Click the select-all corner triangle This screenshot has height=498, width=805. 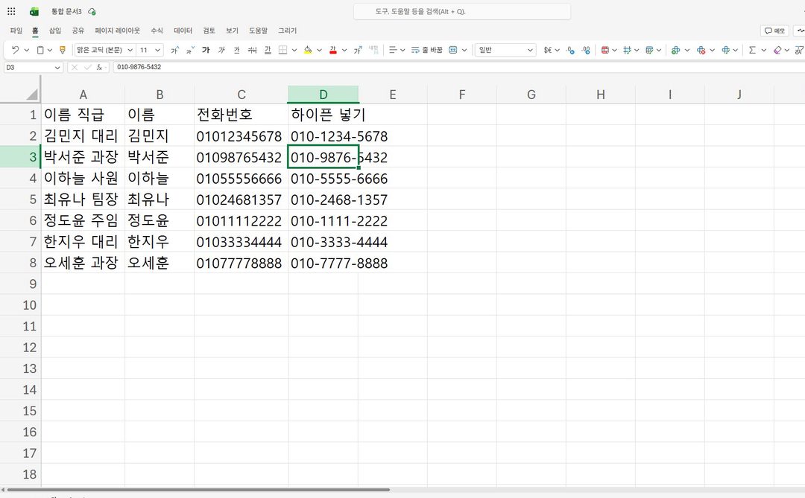point(32,95)
